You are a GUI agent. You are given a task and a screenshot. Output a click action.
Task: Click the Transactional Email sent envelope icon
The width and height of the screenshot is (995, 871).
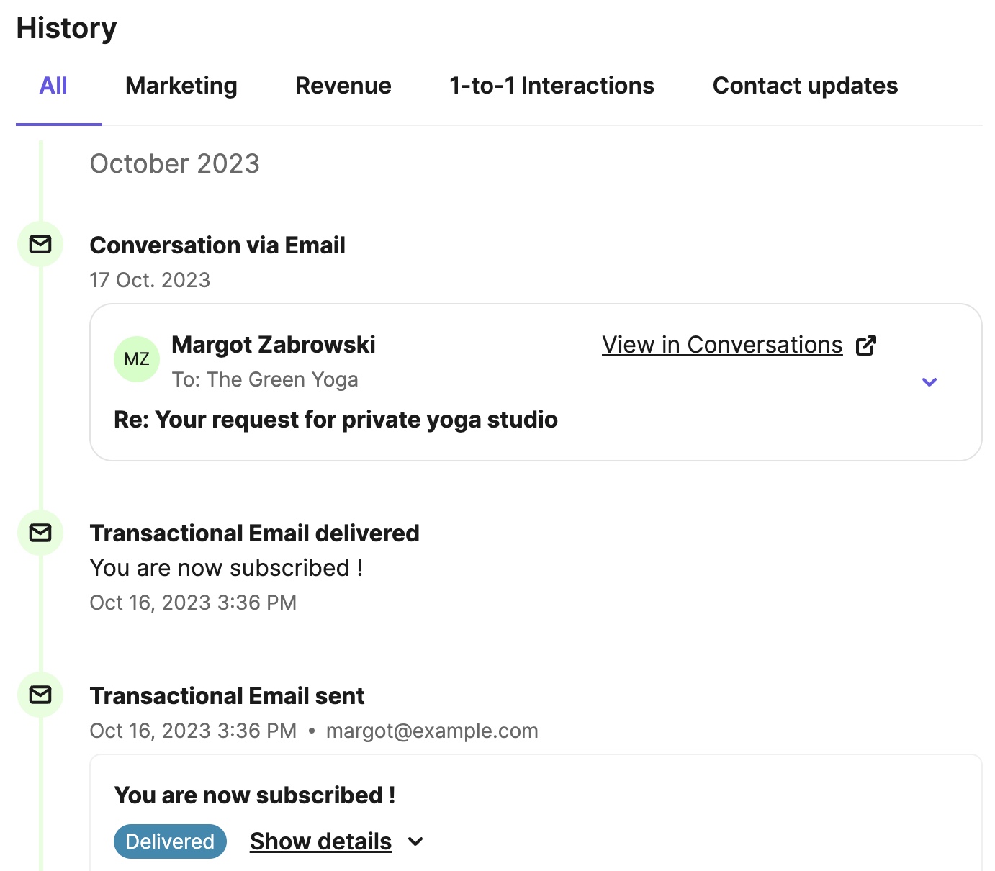[x=40, y=695]
